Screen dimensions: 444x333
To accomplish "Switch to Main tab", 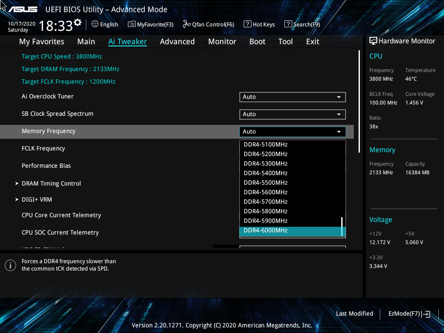I will (86, 42).
